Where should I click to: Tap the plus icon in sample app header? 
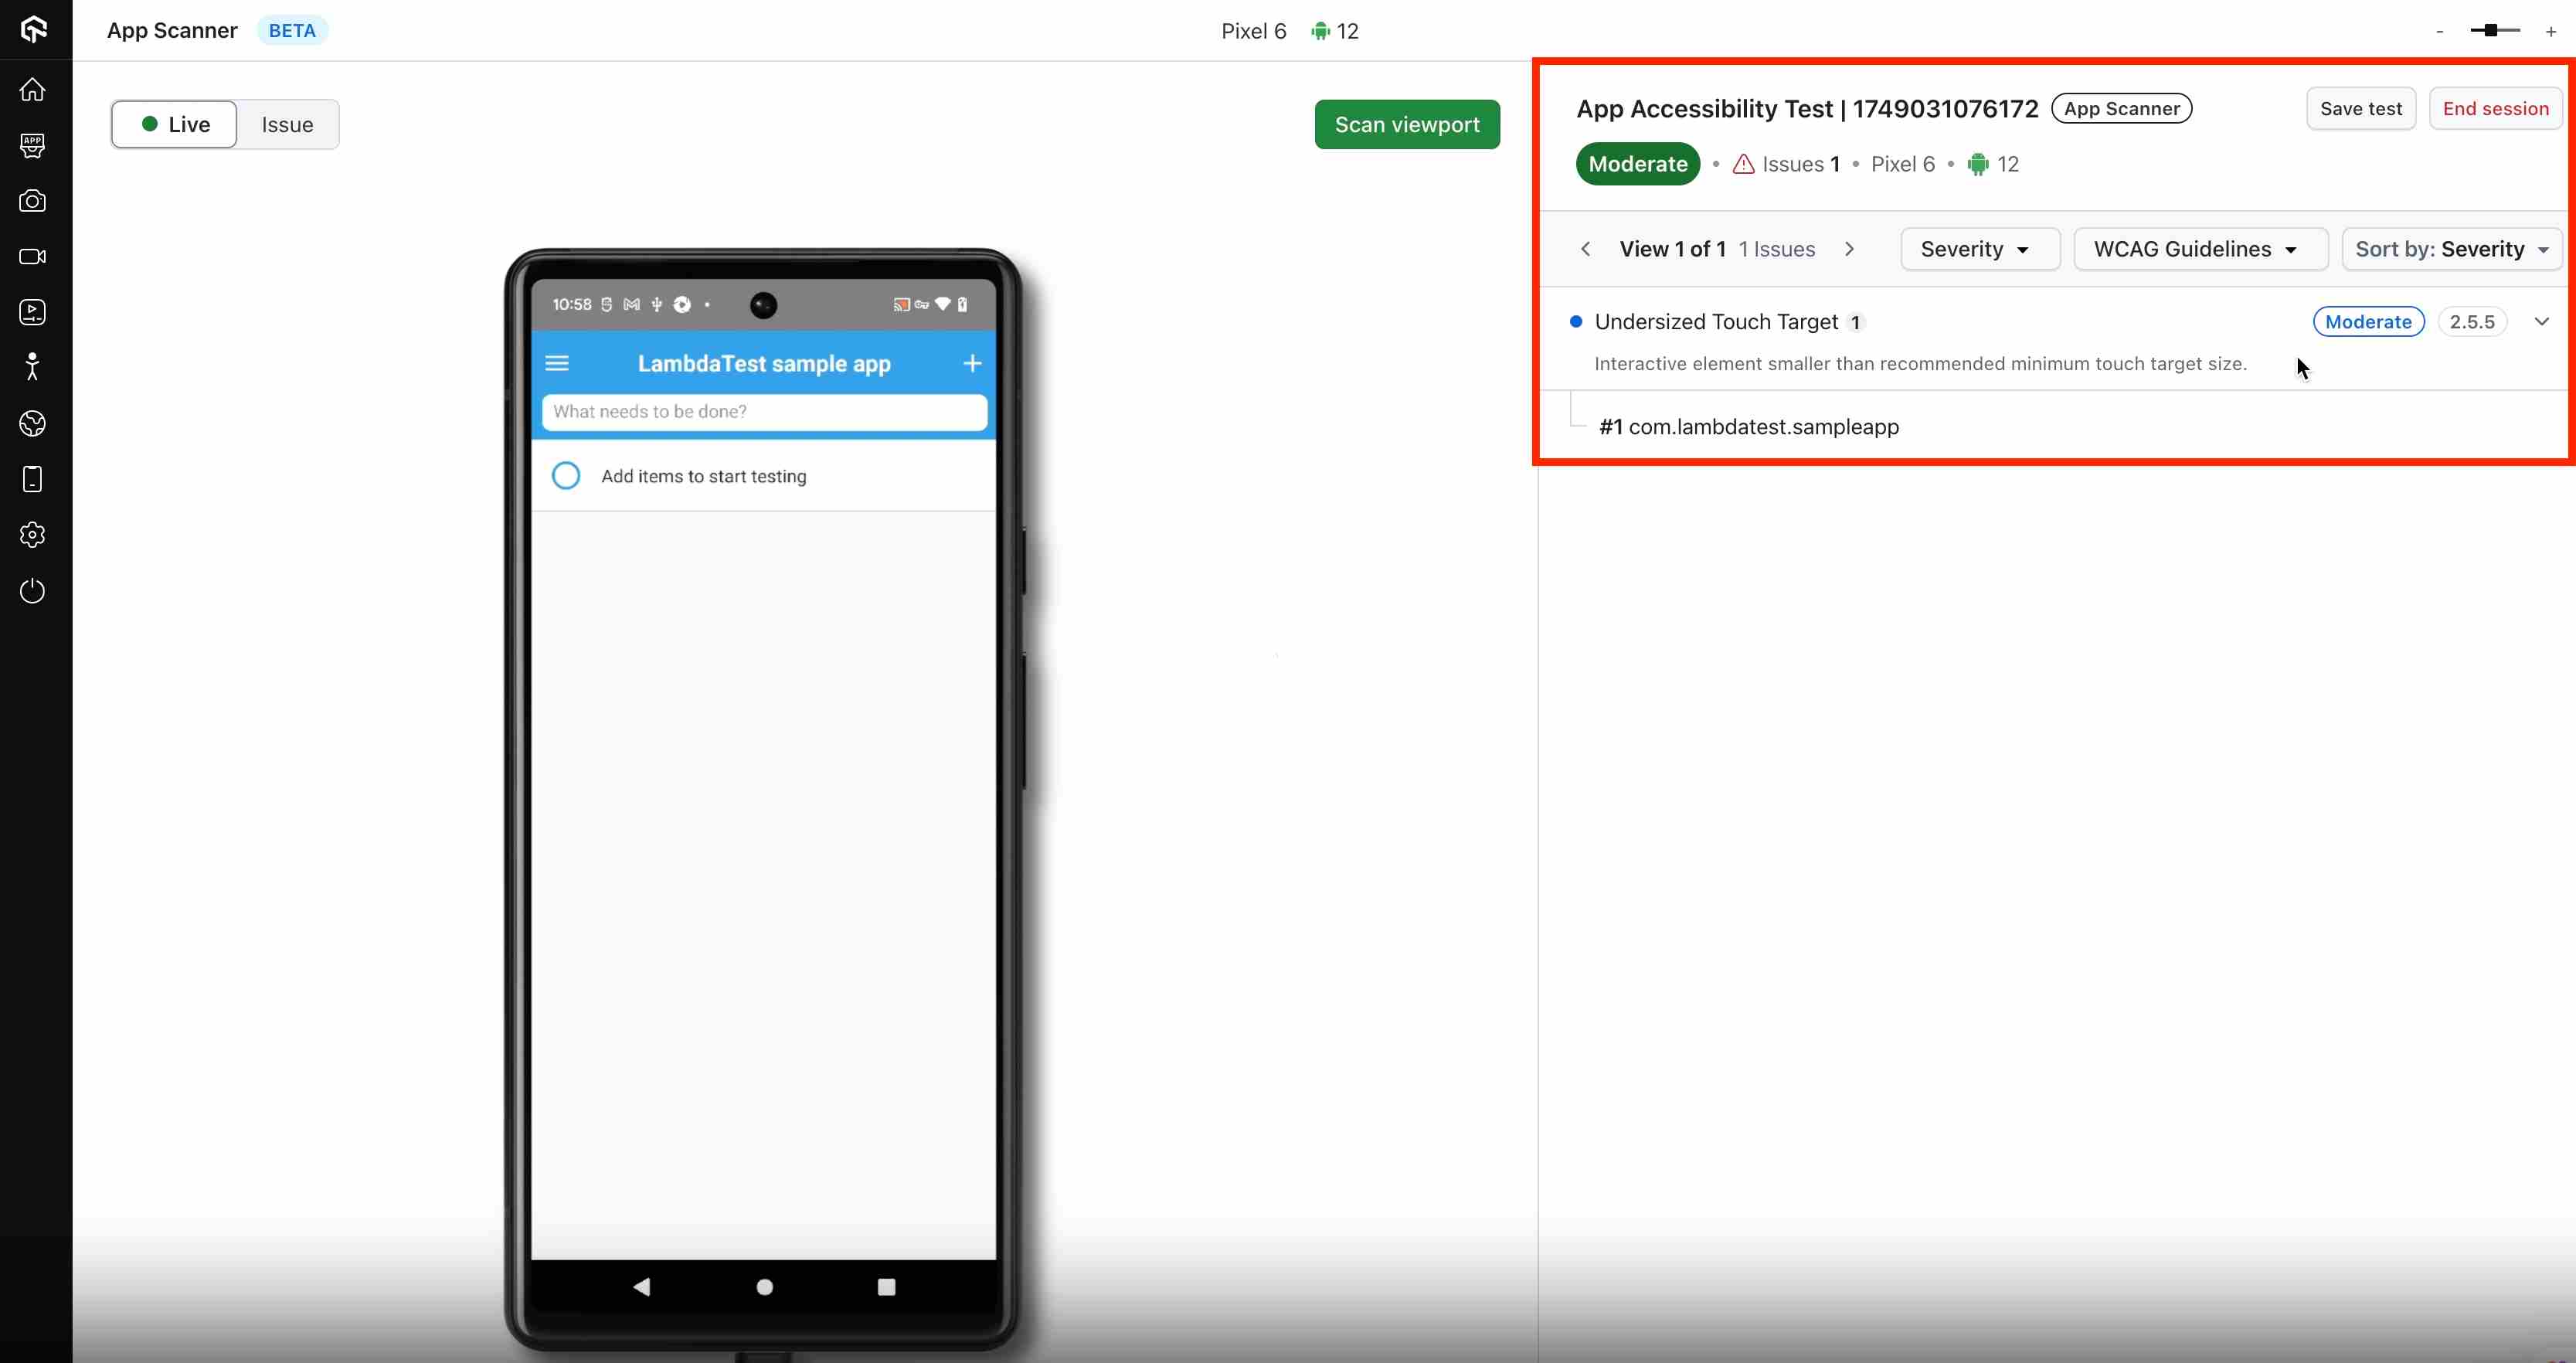pyautogui.click(x=972, y=363)
